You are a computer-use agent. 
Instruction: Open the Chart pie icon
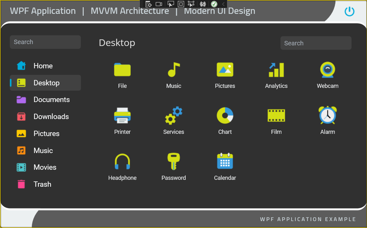point(225,116)
